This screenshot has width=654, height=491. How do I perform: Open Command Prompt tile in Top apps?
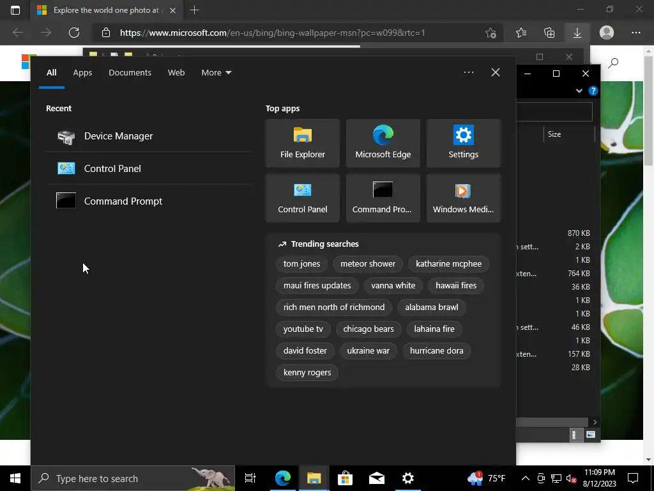coord(383,198)
